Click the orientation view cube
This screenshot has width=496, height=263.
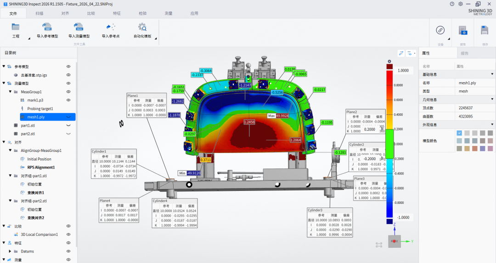[x=395, y=241]
